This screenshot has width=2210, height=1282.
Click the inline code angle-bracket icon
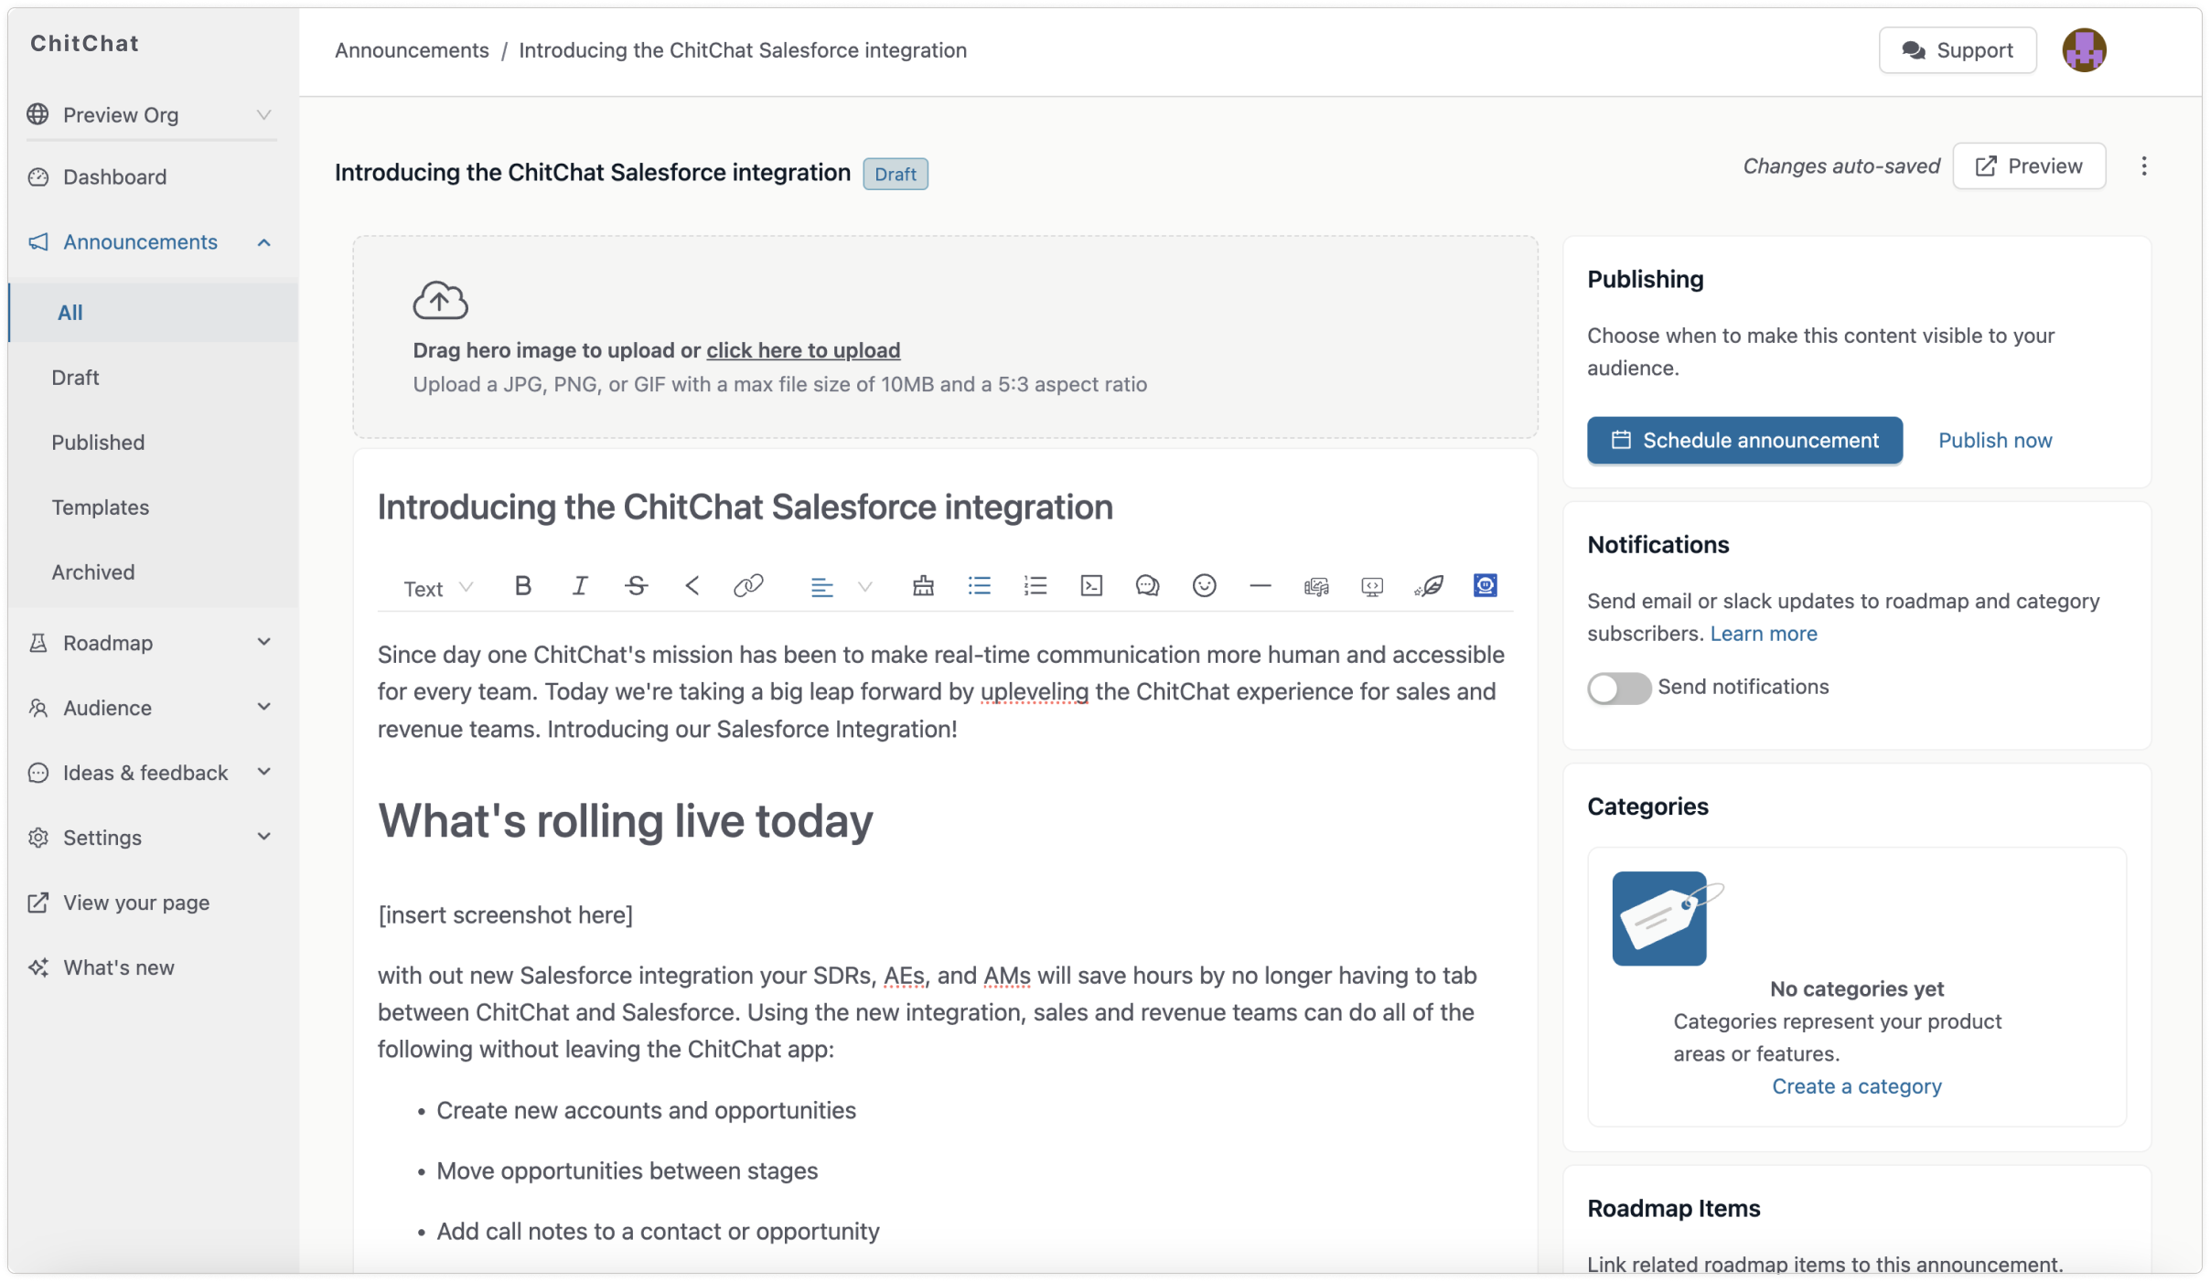pos(692,586)
